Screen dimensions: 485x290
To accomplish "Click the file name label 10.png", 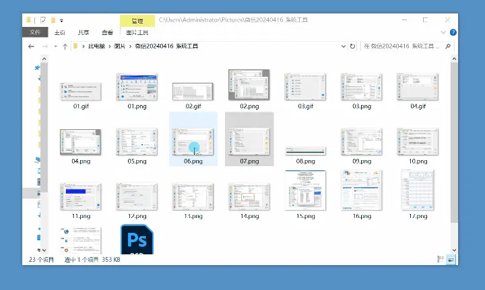I will click(x=418, y=161).
